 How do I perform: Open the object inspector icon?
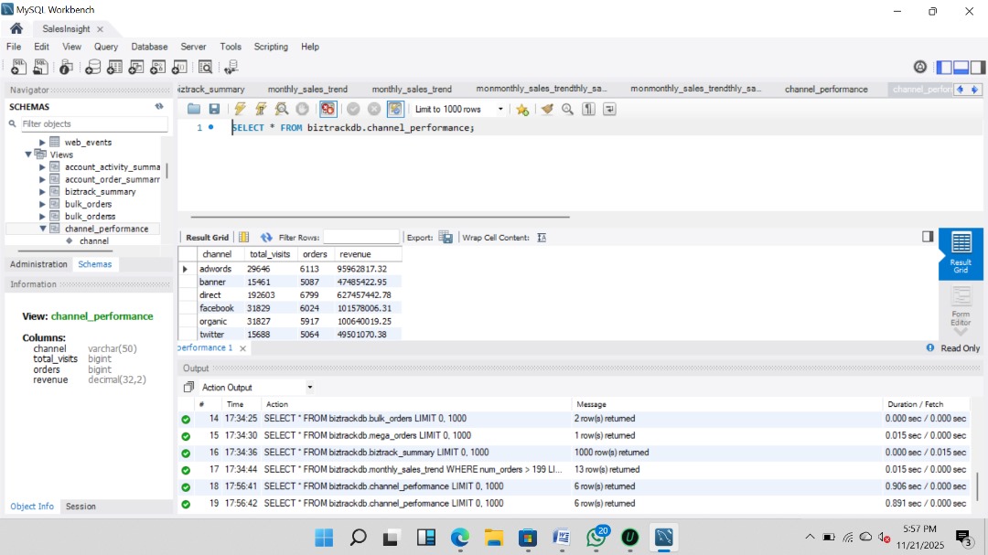click(66, 67)
